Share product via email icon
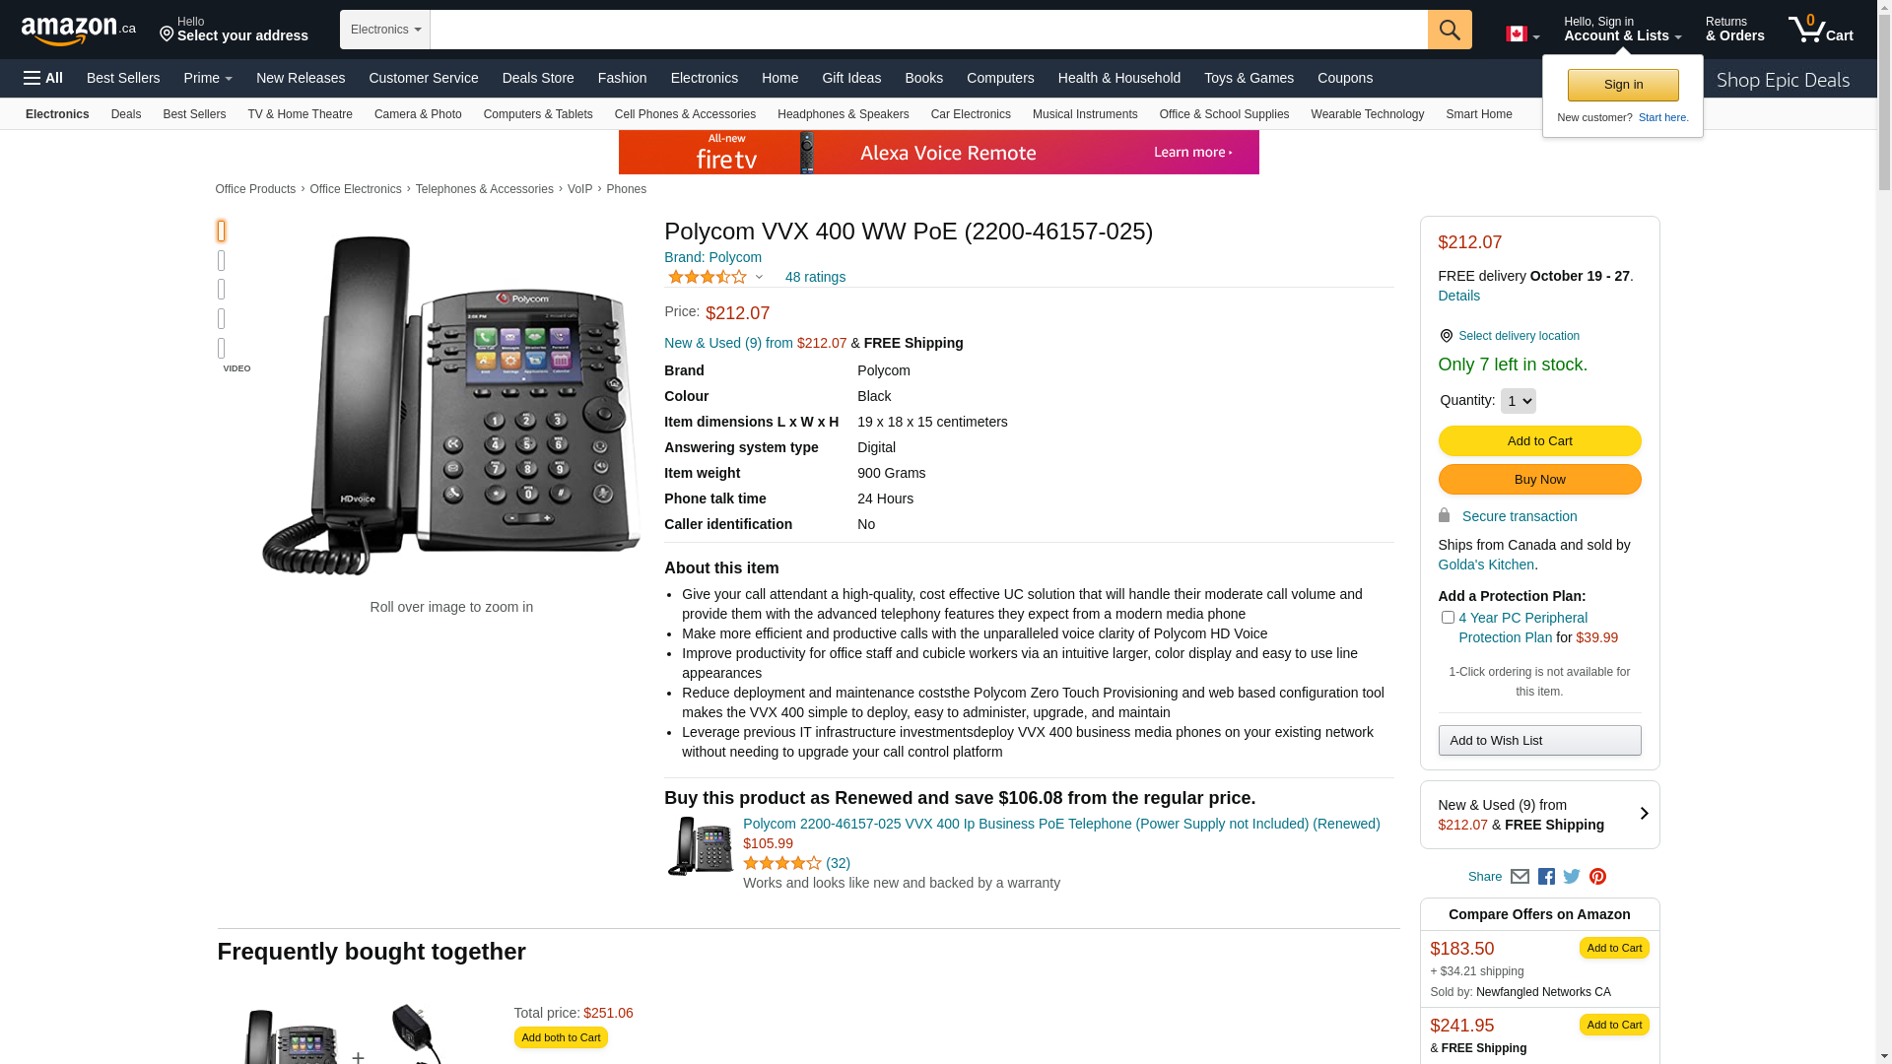The height and width of the screenshot is (1064, 1892). (1520, 876)
